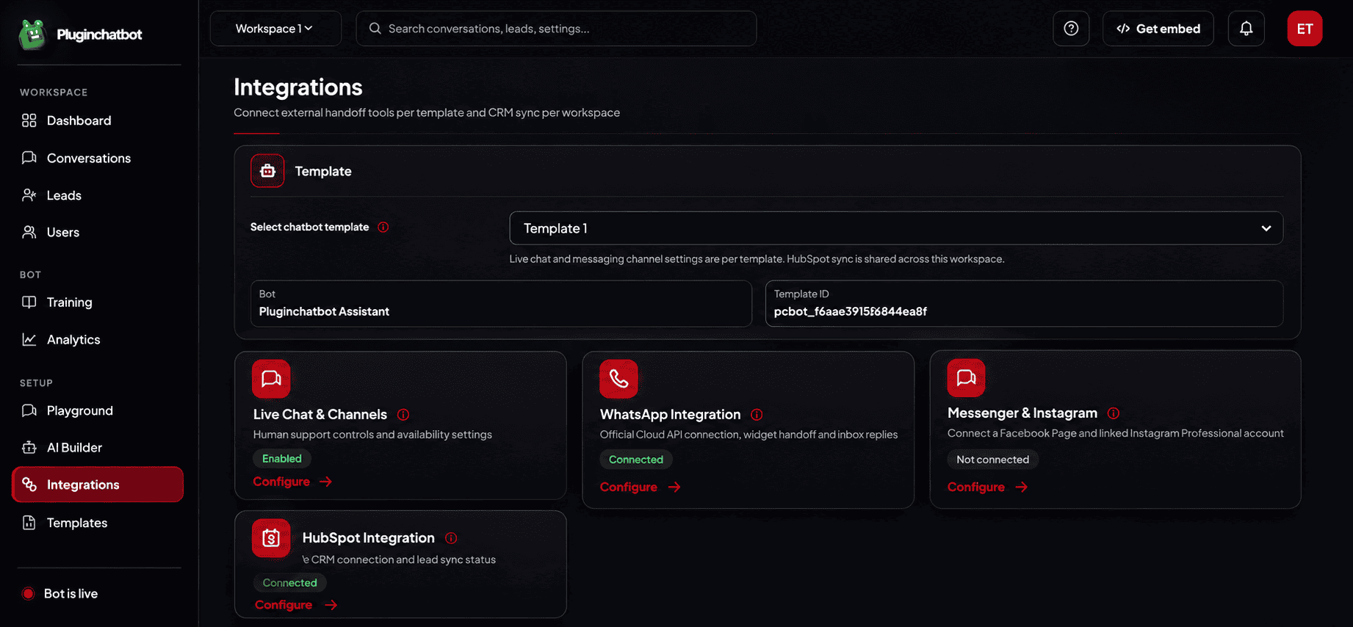Click info icon next to WhatsApp Integration
The height and width of the screenshot is (627, 1353).
(x=757, y=415)
